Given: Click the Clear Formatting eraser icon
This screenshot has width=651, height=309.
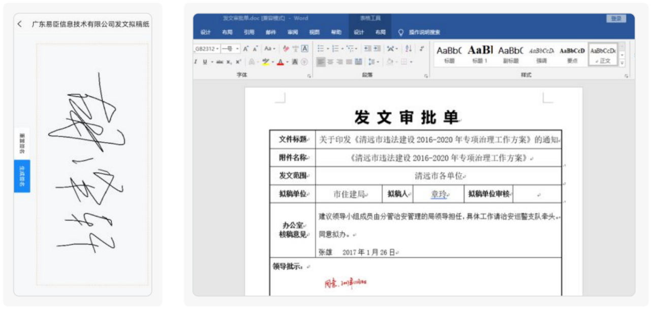Looking at the screenshot, I should click(x=286, y=49).
